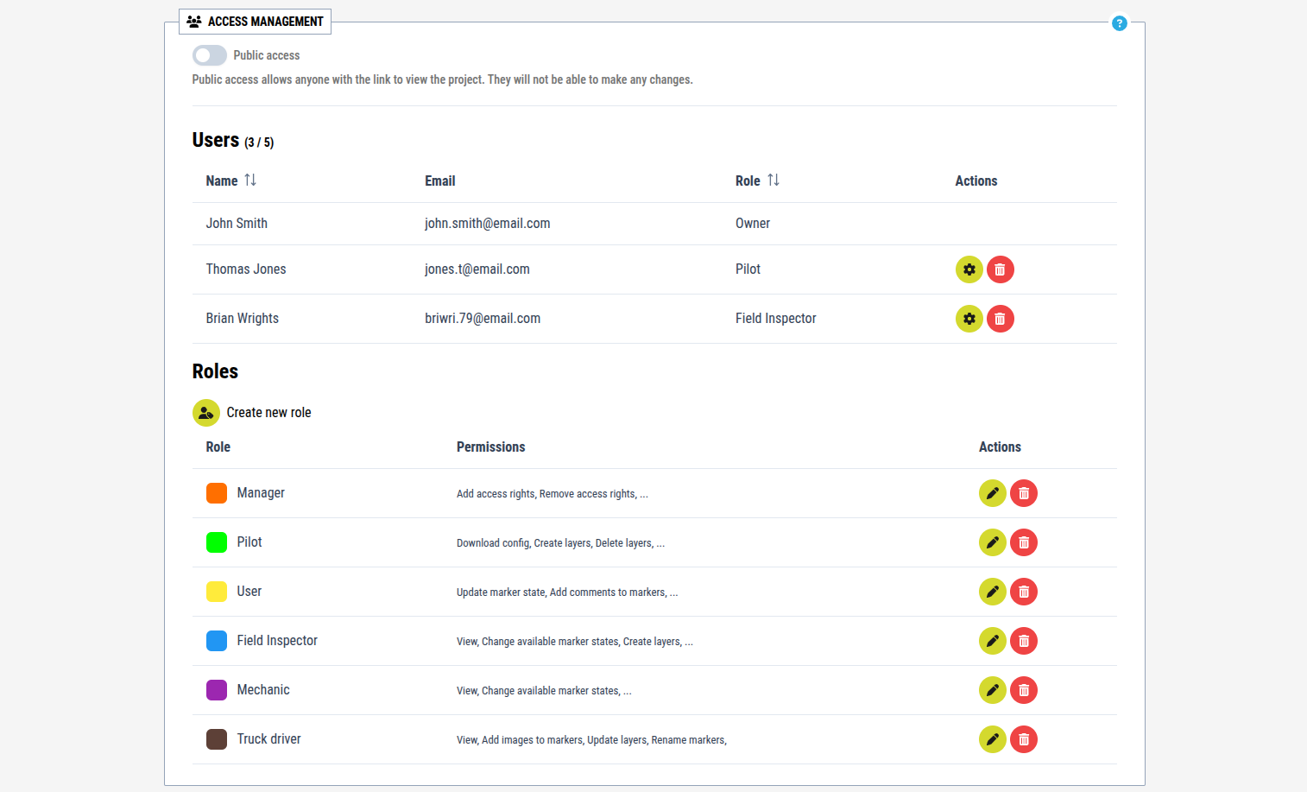Click the Truck driver role name
Viewport: 1307px width, 792px height.
(x=269, y=739)
